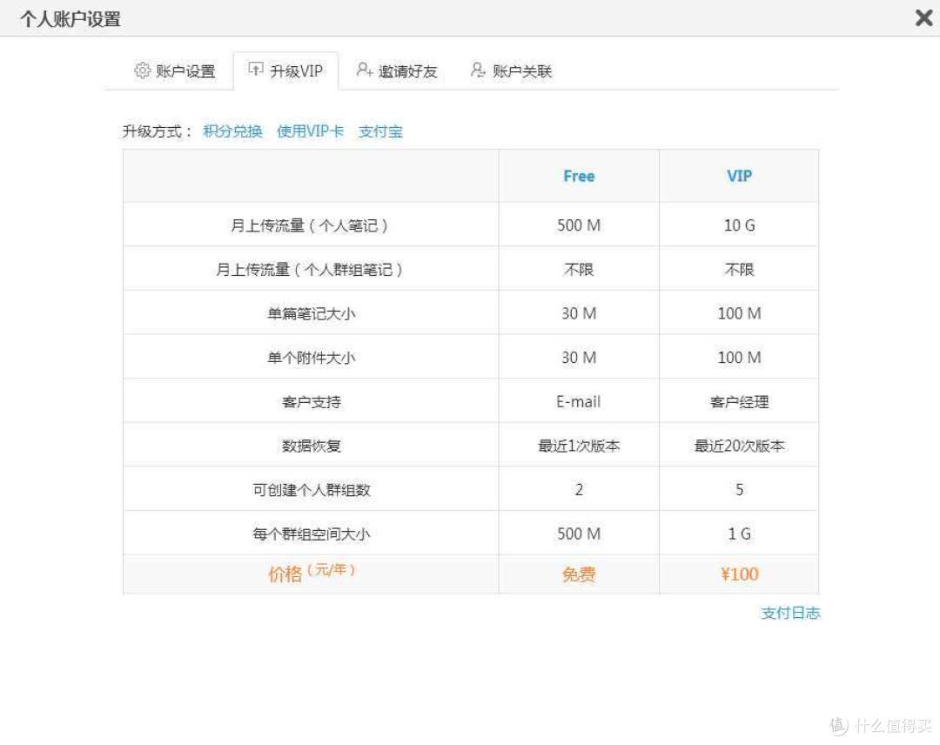The image size is (940, 745).
Task: Go to the 邀请好友 tab
Action: click(x=397, y=71)
